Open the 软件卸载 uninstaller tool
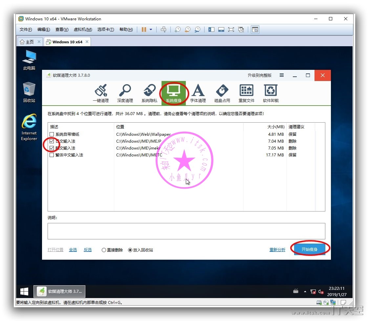The height and width of the screenshot is (321, 369). tap(271, 93)
